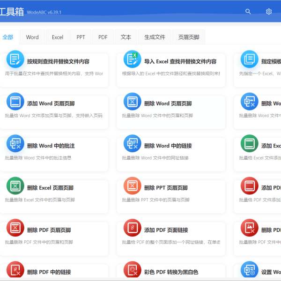Click description starting 批量给 Word 文件添加页眉与页脚
Image resolution: width=281 pixels, height=281 pixels.
(x=53, y=116)
